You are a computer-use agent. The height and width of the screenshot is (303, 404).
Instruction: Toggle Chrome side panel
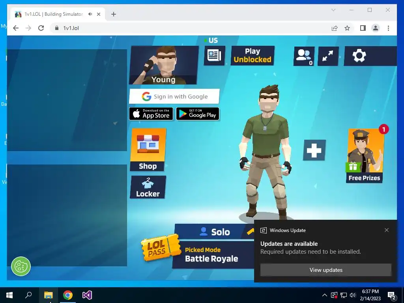[363, 28]
